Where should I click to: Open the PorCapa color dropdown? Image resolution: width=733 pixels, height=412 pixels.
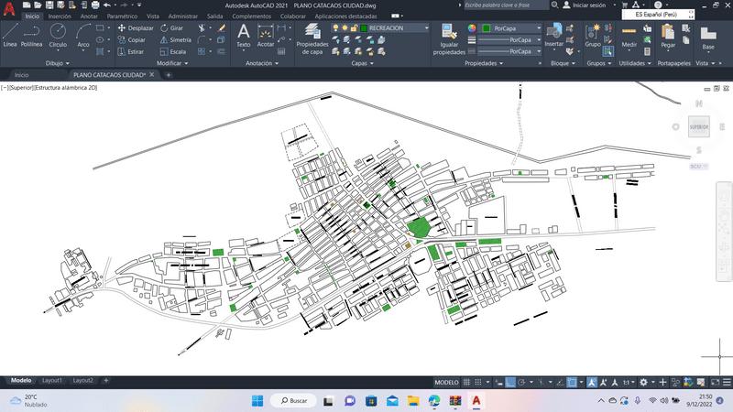click(513, 28)
